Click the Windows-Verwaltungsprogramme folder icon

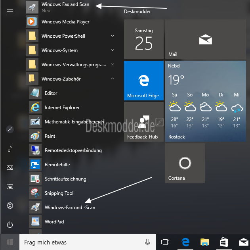click(32, 64)
